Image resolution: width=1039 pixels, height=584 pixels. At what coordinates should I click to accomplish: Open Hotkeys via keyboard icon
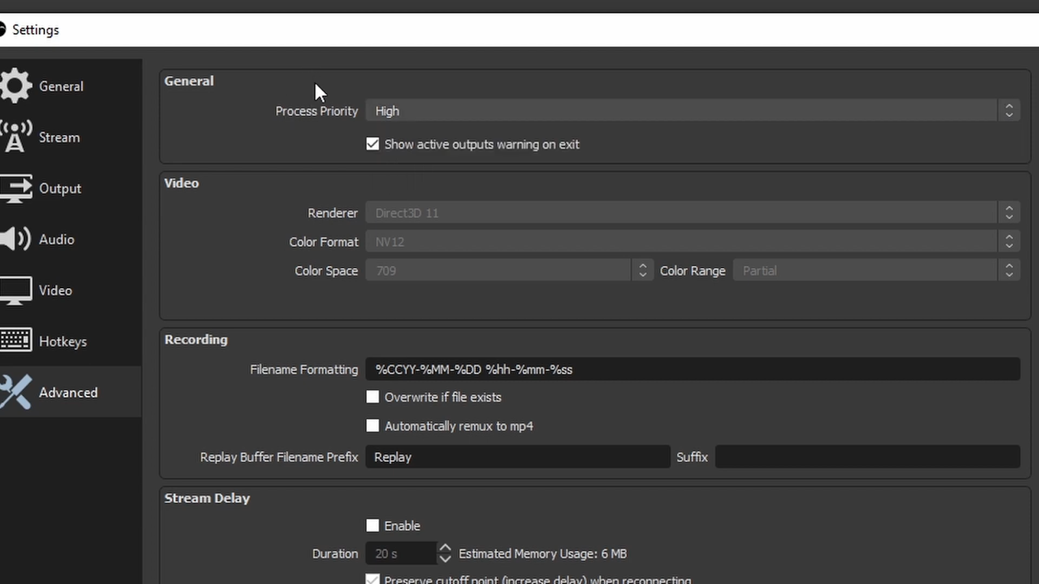click(16, 340)
